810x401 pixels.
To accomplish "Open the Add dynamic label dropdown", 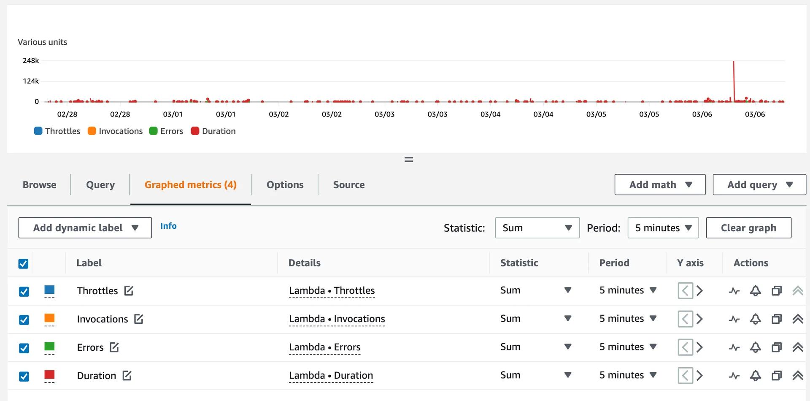I will 84,228.
